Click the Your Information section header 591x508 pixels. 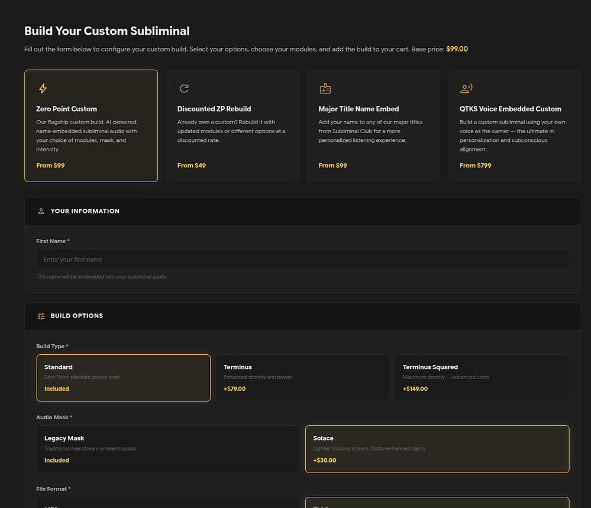click(85, 211)
